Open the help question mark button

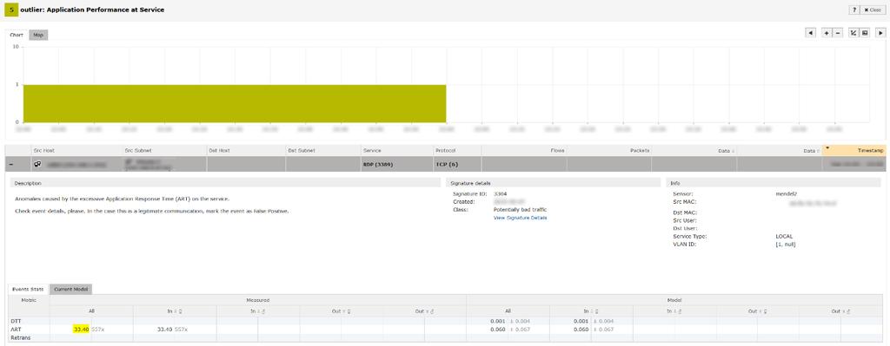tap(853, 10)
